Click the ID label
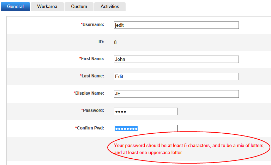The image size is (271, 165). (x=101, y=42)
